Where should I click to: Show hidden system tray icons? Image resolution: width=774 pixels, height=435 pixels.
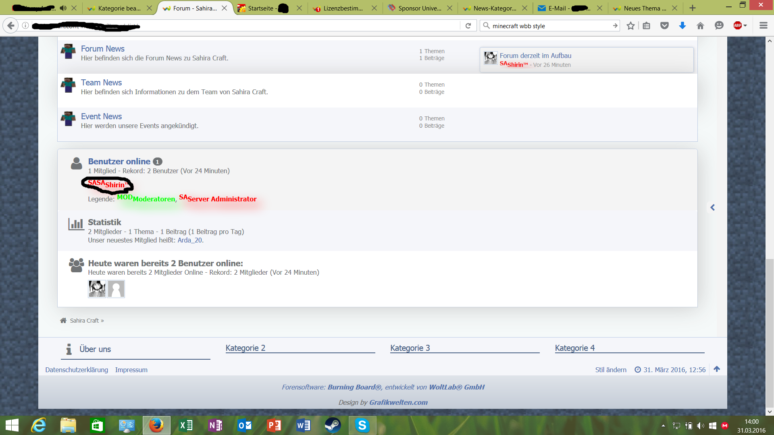[x=663, y=426]
